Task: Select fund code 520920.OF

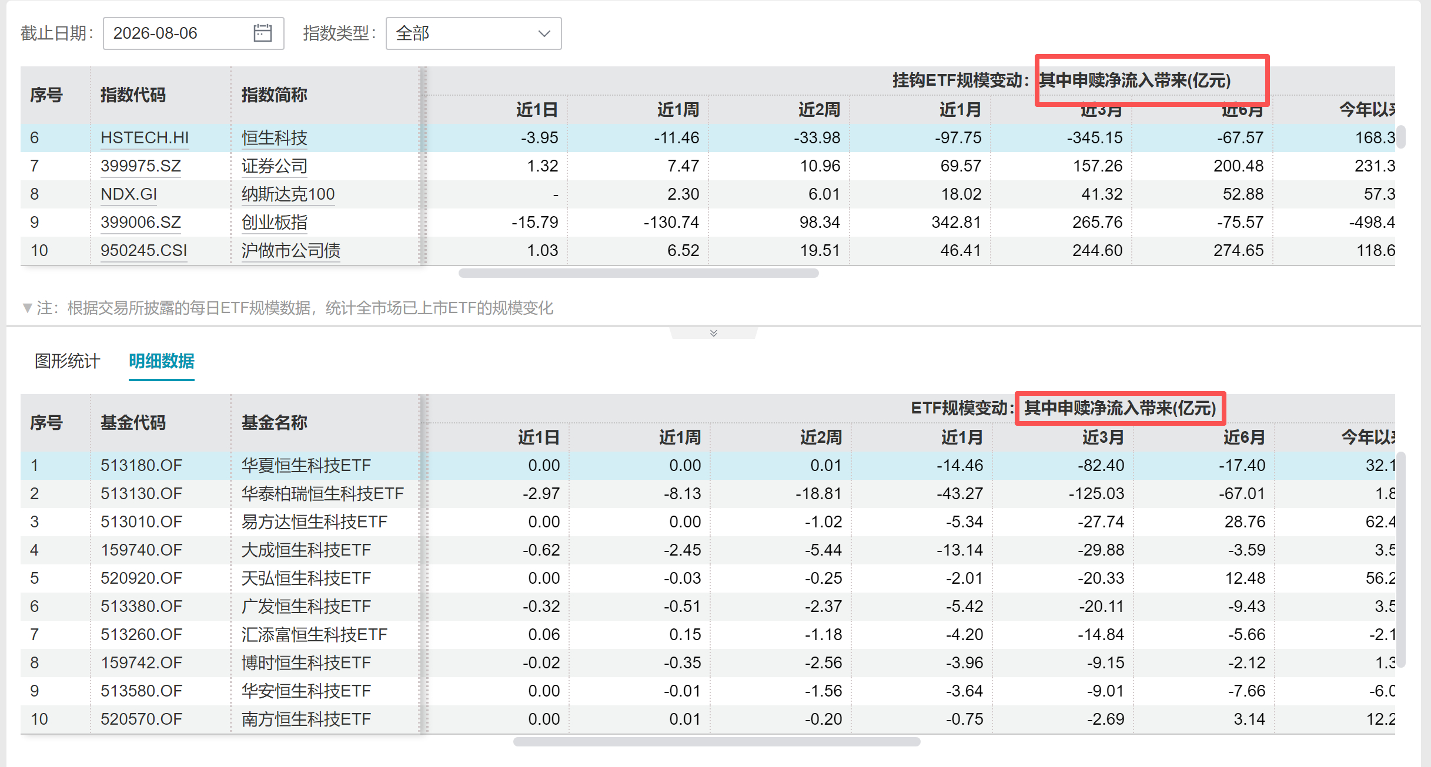Action: tap(142, 578)
